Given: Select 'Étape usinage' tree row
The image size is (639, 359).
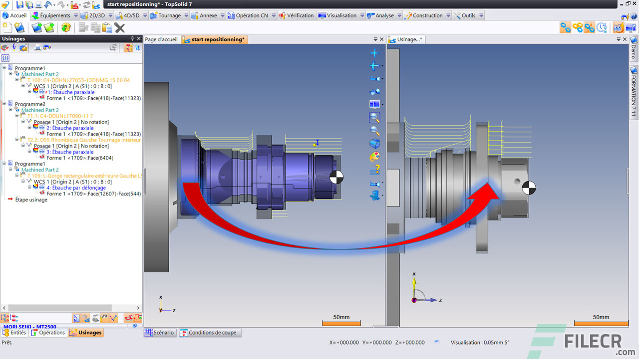Looking at the screenshot, I should click(x=31, y=199).
